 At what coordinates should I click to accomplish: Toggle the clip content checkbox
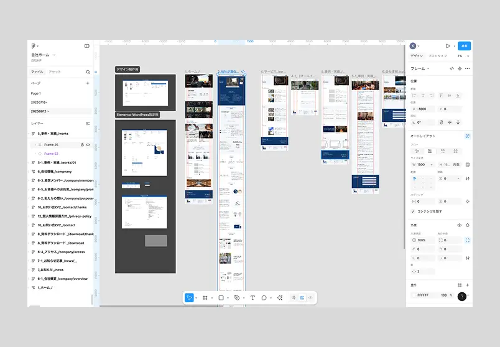pyautogui.click(x=414, y=211)
